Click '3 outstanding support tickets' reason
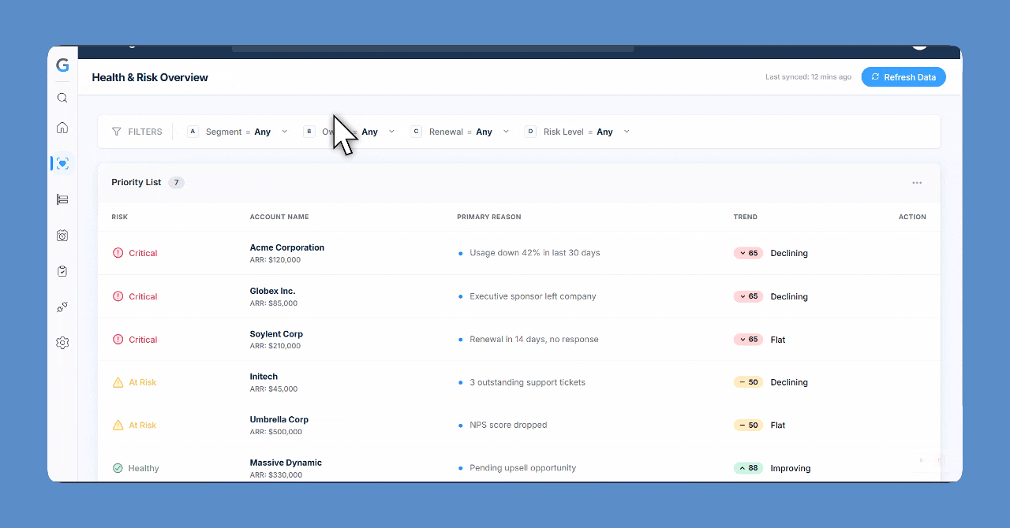Screen dimensions: 1010x528 click(x=528, y=382)
